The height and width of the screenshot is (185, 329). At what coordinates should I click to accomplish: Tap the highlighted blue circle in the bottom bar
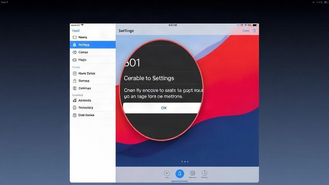(180, 173)
